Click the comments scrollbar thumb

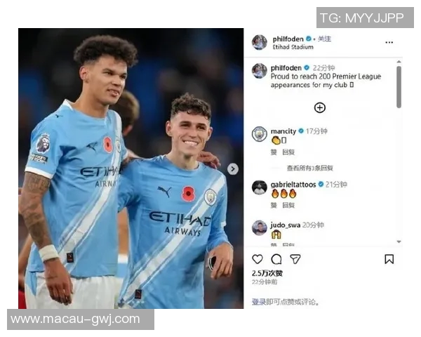click(399, 86)
